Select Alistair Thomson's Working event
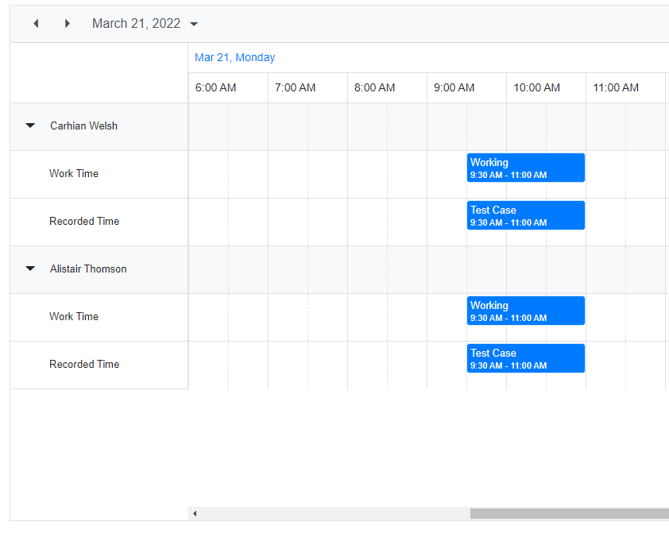Image resolution: width=669 pixels, height=541 pixels. (x=525, y=311)
